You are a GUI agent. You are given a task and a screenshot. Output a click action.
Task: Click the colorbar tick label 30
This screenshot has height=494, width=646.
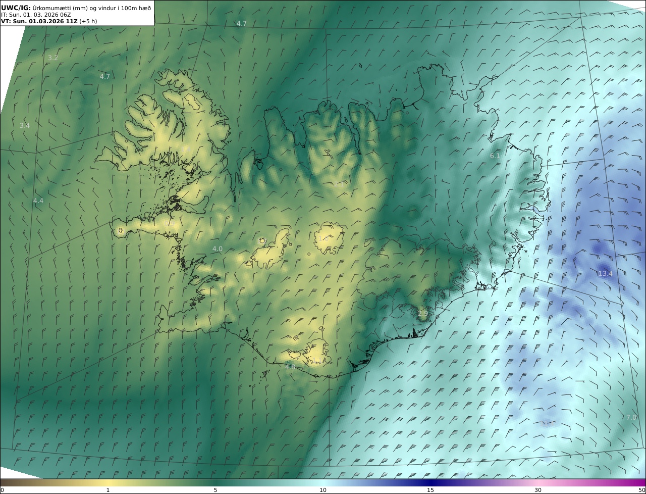(538, 490)
